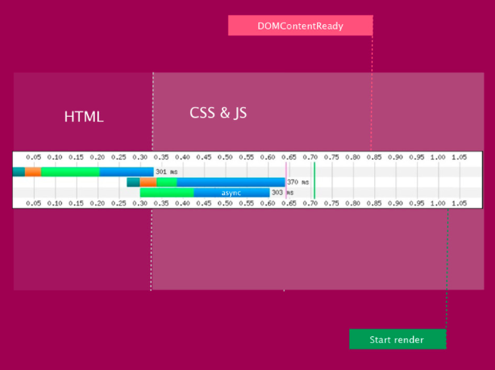The height and width of the screenshot is (370, 495).
Task: Select the teal segment of the 301 ms bar
Action: coord(19,172)
